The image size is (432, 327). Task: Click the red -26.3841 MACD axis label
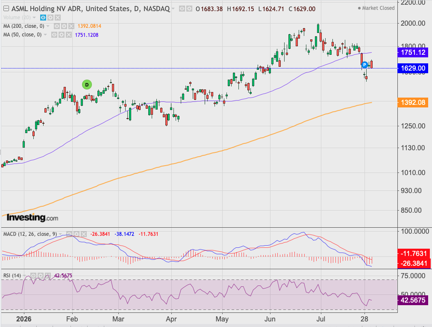414,263
